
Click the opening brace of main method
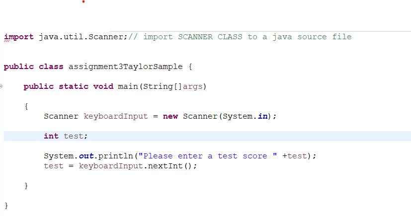(x=26, y=106)
